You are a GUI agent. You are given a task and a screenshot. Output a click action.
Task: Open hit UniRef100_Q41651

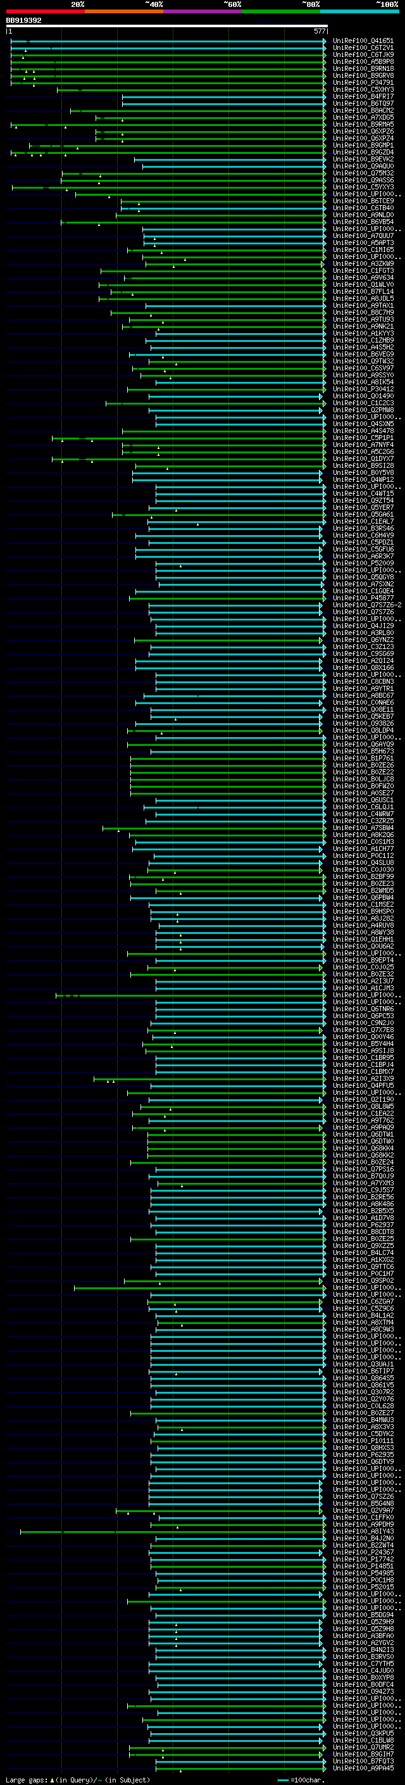(x=363, y=41)
